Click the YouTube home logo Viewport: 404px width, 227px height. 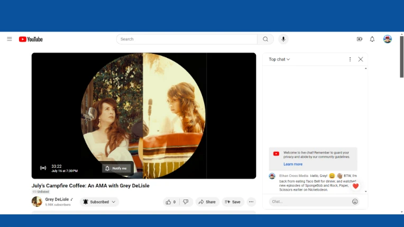[31, 39]
